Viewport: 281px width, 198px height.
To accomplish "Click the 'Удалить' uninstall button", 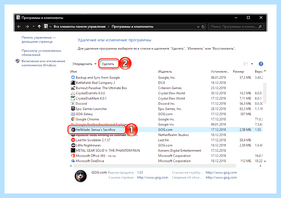I will pyautogui.click(x=108, y=64).
